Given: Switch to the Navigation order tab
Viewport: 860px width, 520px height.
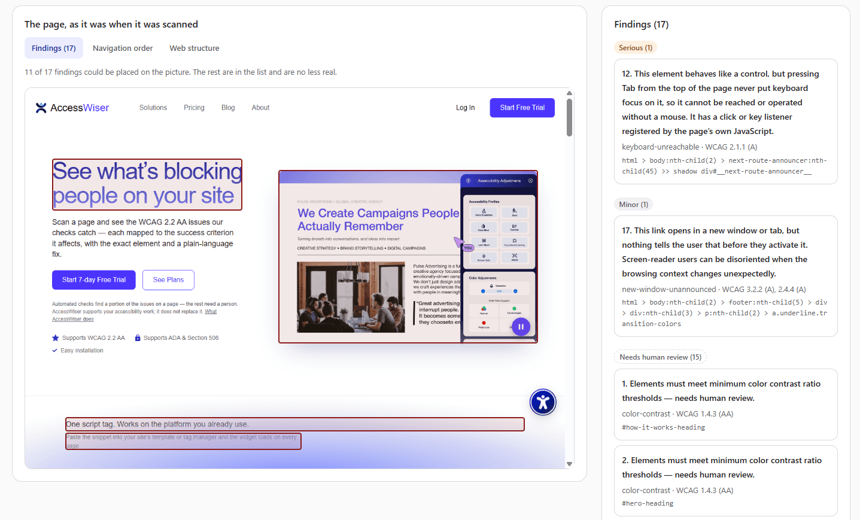Looking at the screenshot, I should coord(123,48).
